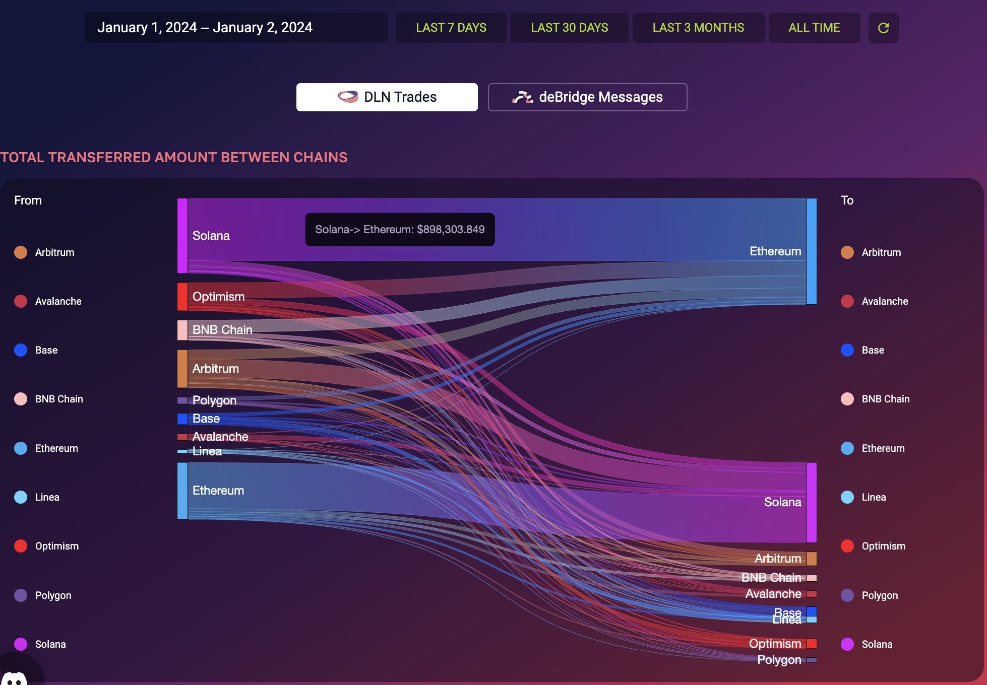
Task: Click the refresh icon button
Action: [x=883, y=28]
